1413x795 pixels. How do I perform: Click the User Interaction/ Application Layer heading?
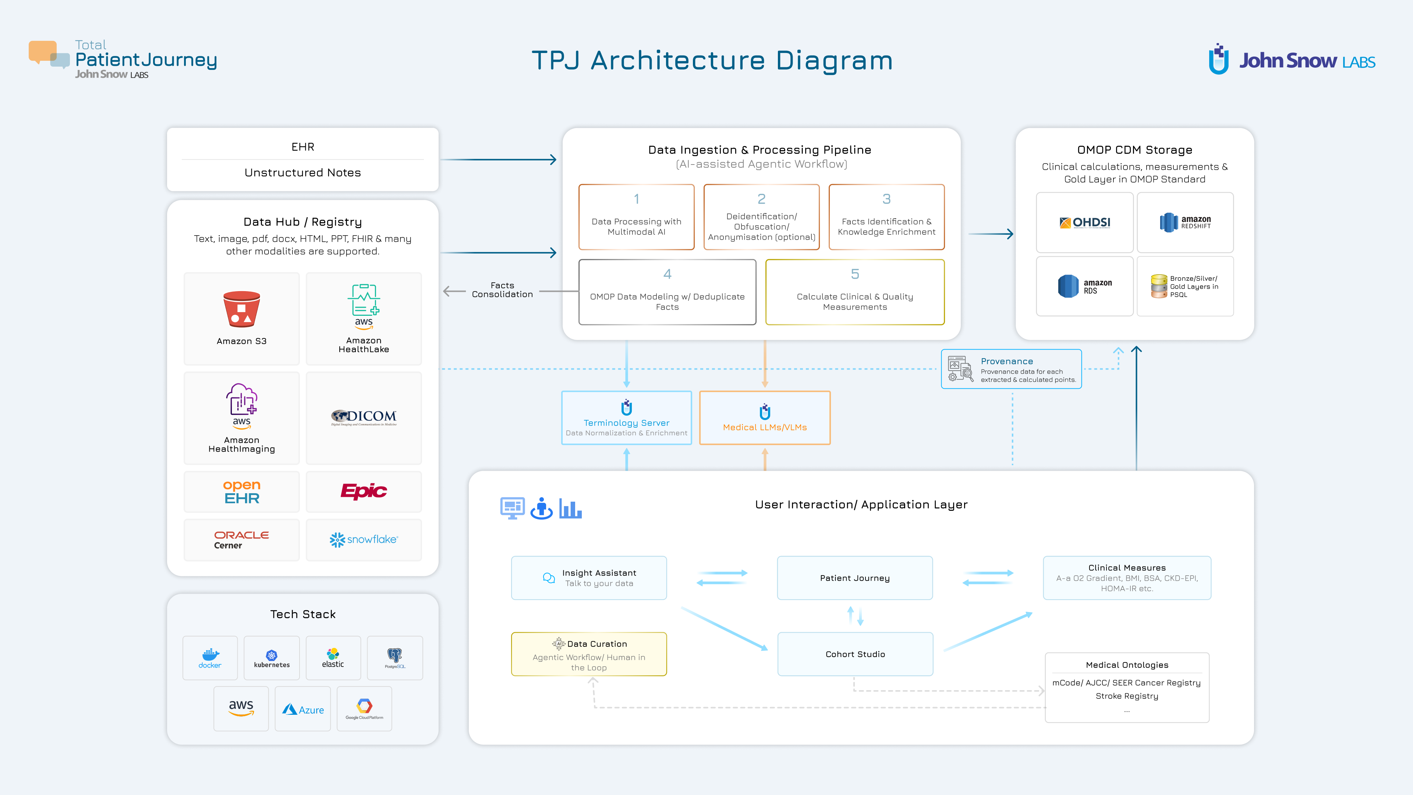coord(861,504)
